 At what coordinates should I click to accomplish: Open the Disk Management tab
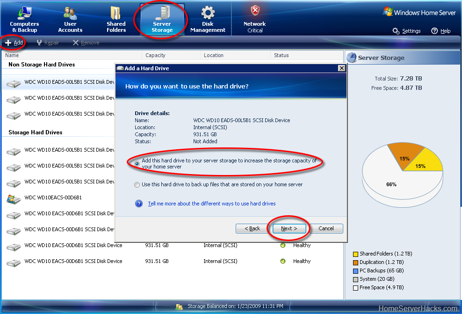[x=208, y=20]
